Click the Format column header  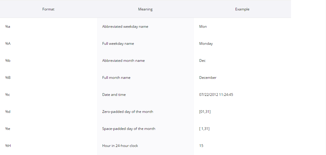(48, 9)
